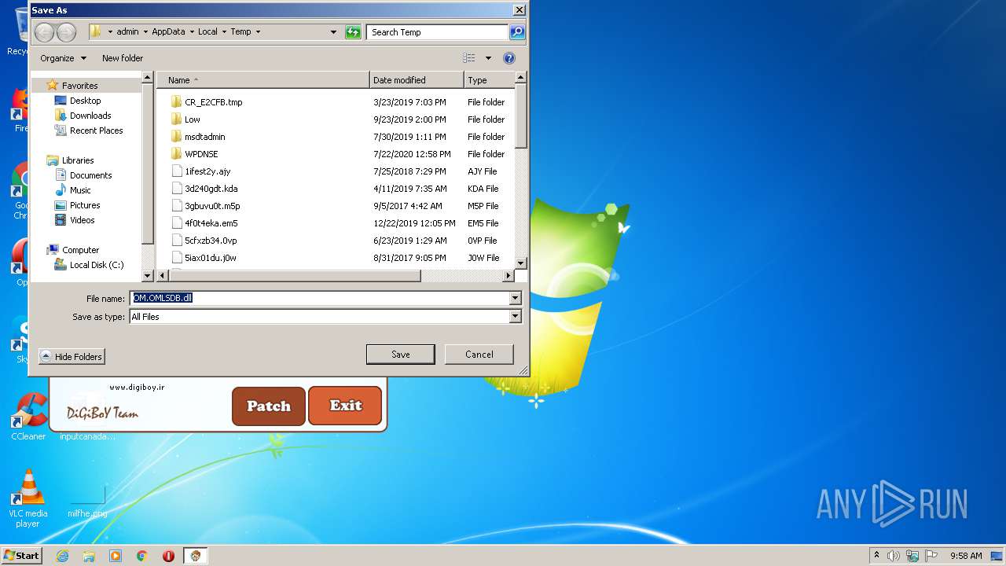Open File name history dropdown
Screen dimensions: 1006x566
(516, 299)
